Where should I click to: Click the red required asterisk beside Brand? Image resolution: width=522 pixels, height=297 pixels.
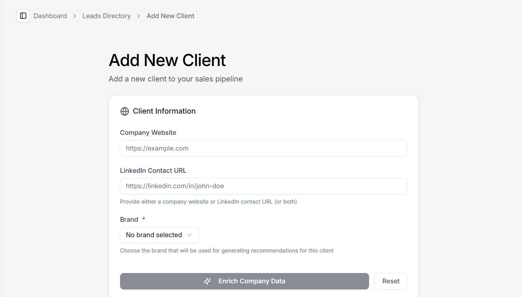pos(143,219)
